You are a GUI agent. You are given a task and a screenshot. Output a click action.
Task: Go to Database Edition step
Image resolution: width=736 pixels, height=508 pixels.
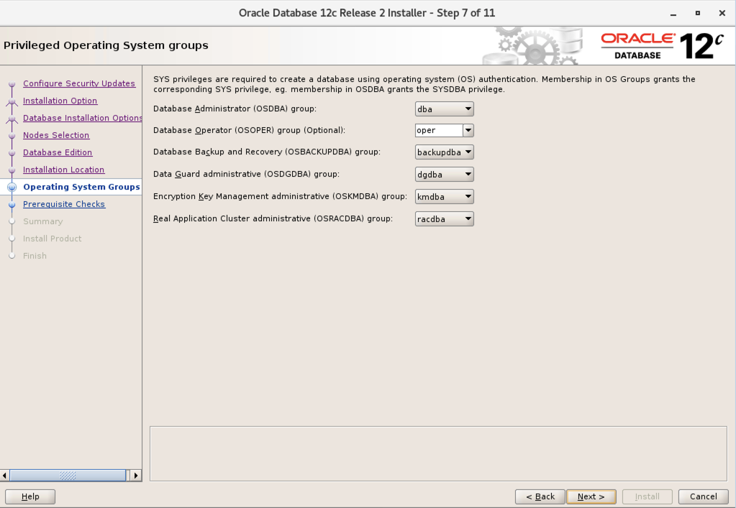58,152
